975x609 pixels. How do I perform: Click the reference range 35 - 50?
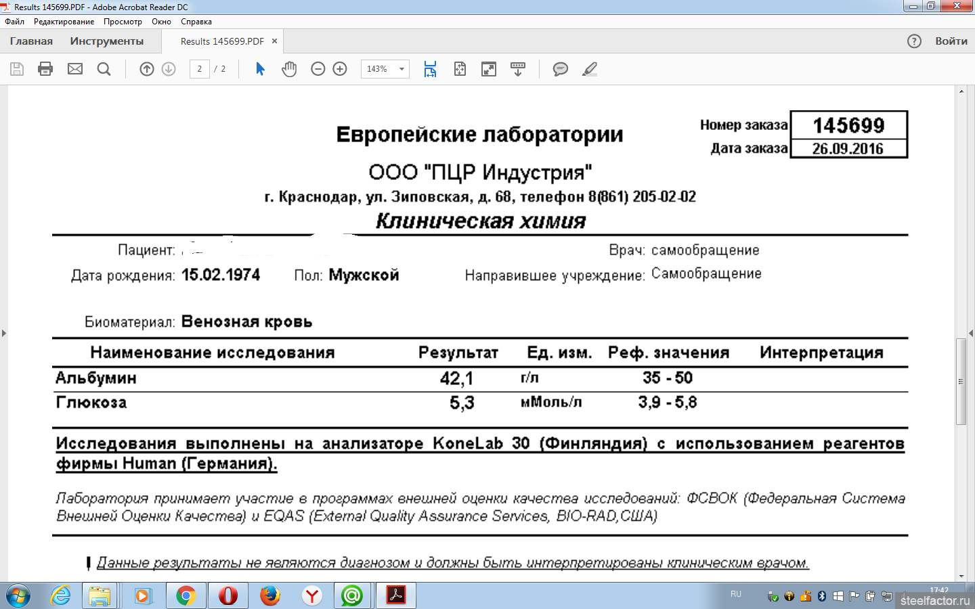coord(668,378)
